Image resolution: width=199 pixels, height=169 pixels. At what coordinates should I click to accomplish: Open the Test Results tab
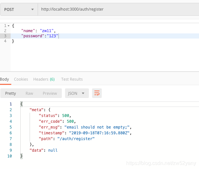point(72,79)
